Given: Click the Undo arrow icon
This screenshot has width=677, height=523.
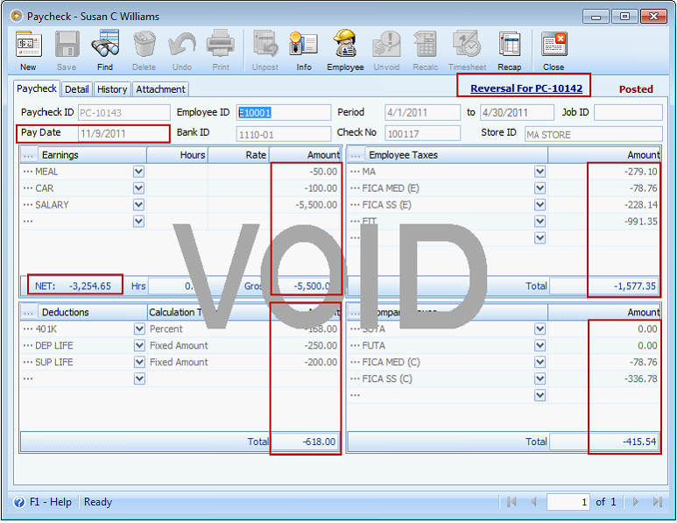Looking at the screenshot, I should (x=182, y=45).
